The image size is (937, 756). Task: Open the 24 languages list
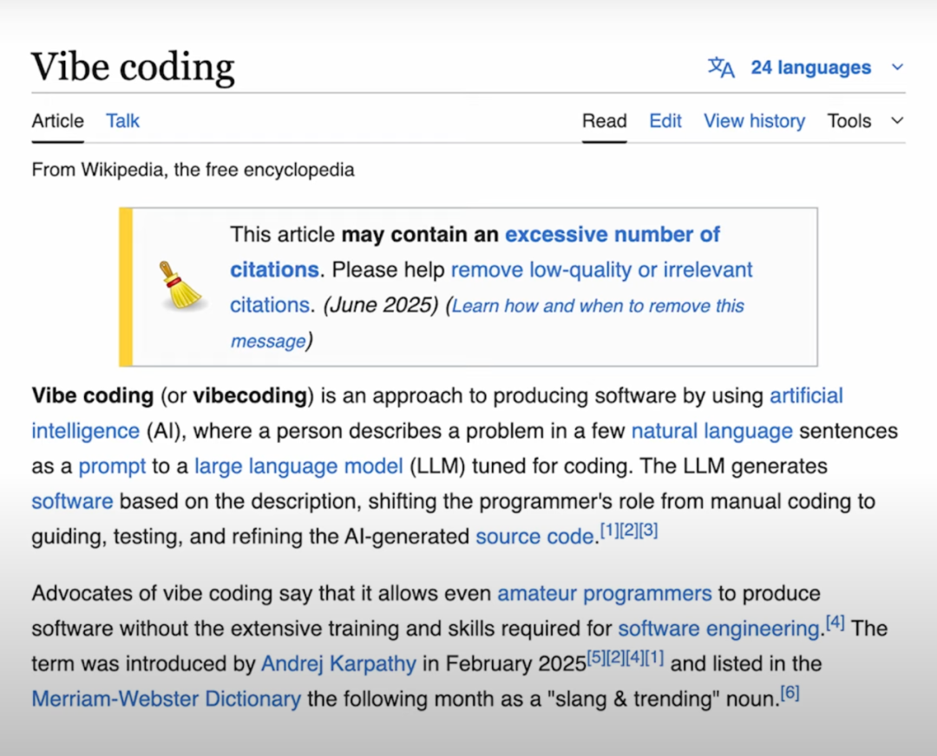(810, 68)
